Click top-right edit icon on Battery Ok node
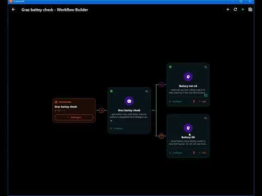Image resolution: width=262 pixels, height=196 pixels. tap(206, 119)
